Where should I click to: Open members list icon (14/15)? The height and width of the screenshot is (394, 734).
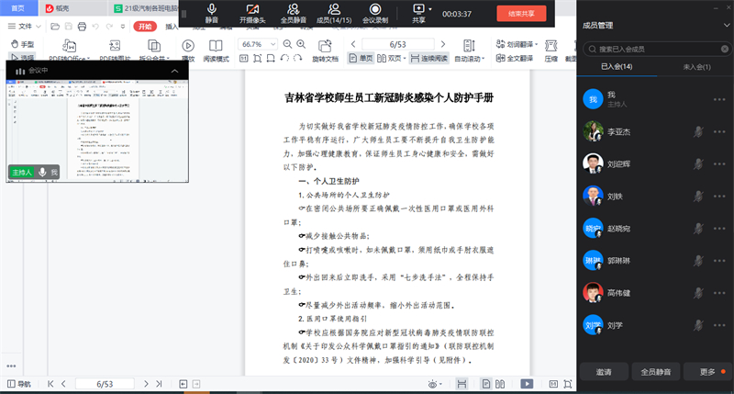tap(335, 13)
